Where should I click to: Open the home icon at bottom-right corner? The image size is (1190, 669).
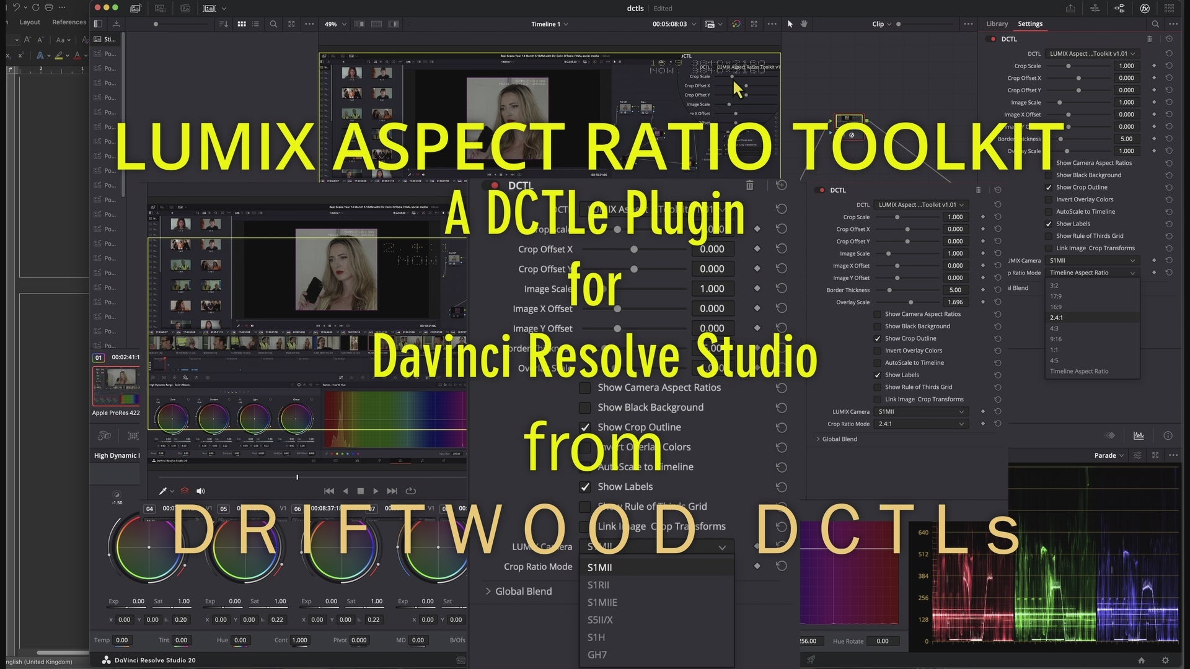click(x=1142, y=660)
